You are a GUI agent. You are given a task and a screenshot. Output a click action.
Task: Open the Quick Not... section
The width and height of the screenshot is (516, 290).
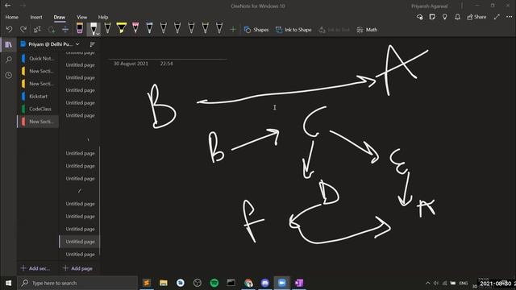pos(38,59)
